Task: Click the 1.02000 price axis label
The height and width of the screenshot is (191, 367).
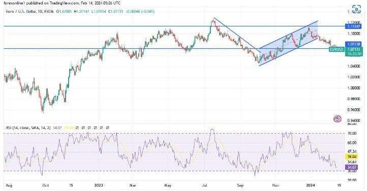Action: pos(353,77)
